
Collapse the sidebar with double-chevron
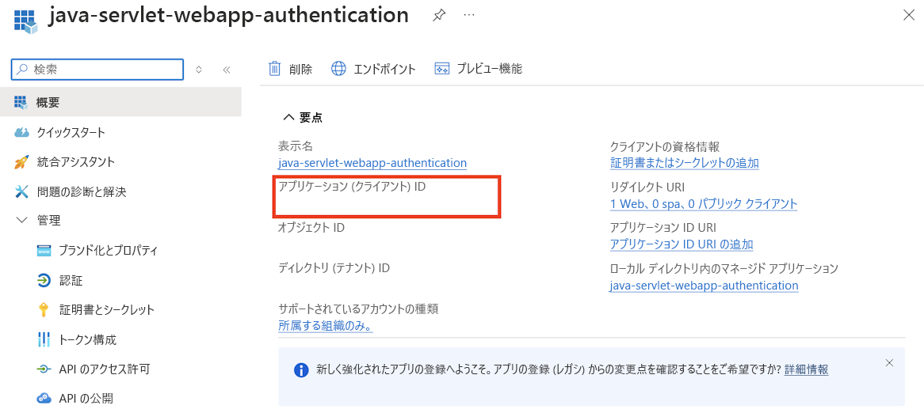pyautogui.click(x=227, y=70)
